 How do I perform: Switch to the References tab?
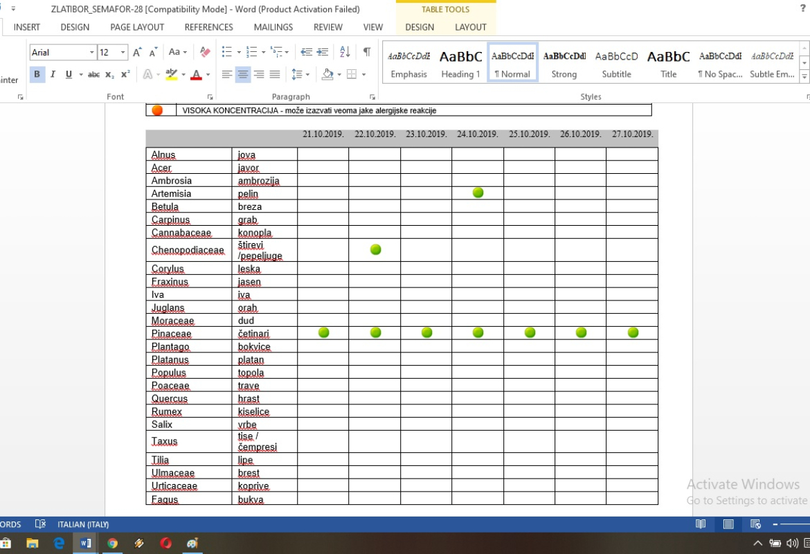click(x=208, y=27)
